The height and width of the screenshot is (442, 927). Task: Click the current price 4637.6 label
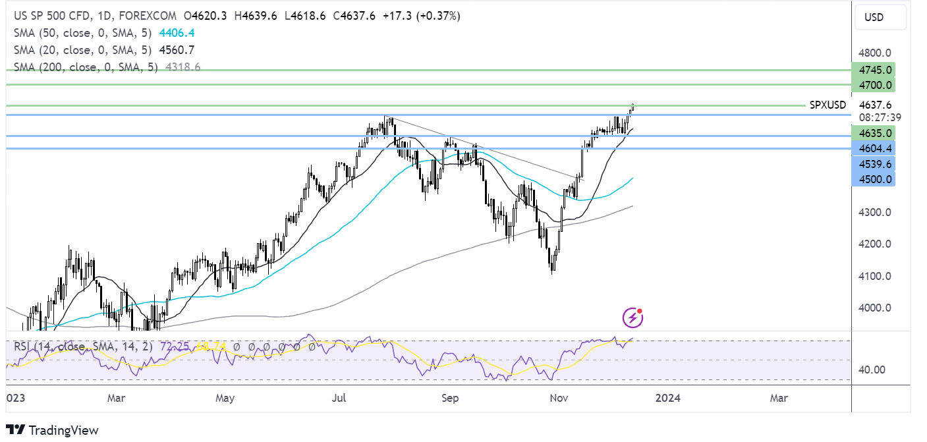pyautogui.click(x=876, y=105)
